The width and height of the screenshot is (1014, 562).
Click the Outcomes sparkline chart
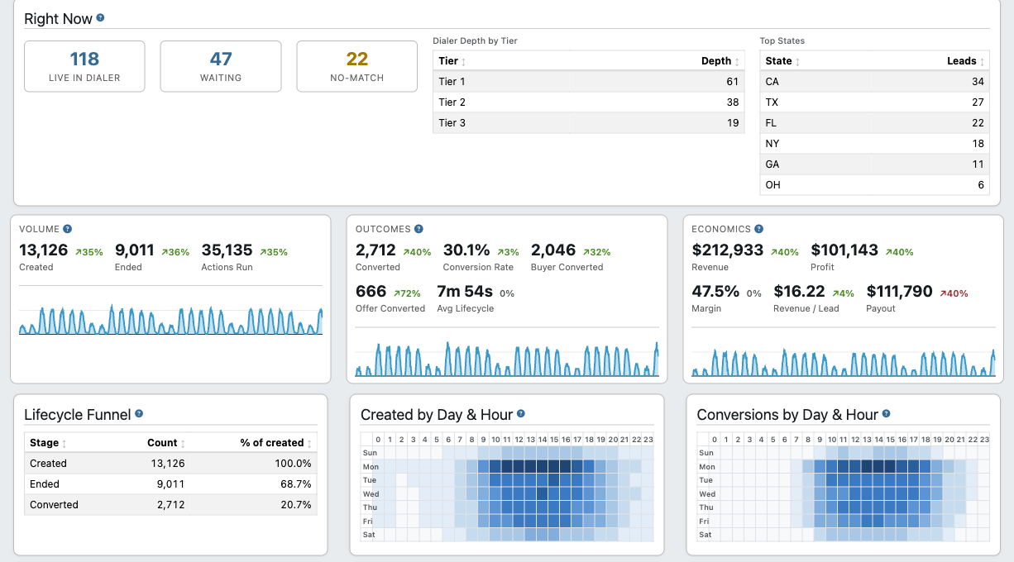(x=507, y=360)
